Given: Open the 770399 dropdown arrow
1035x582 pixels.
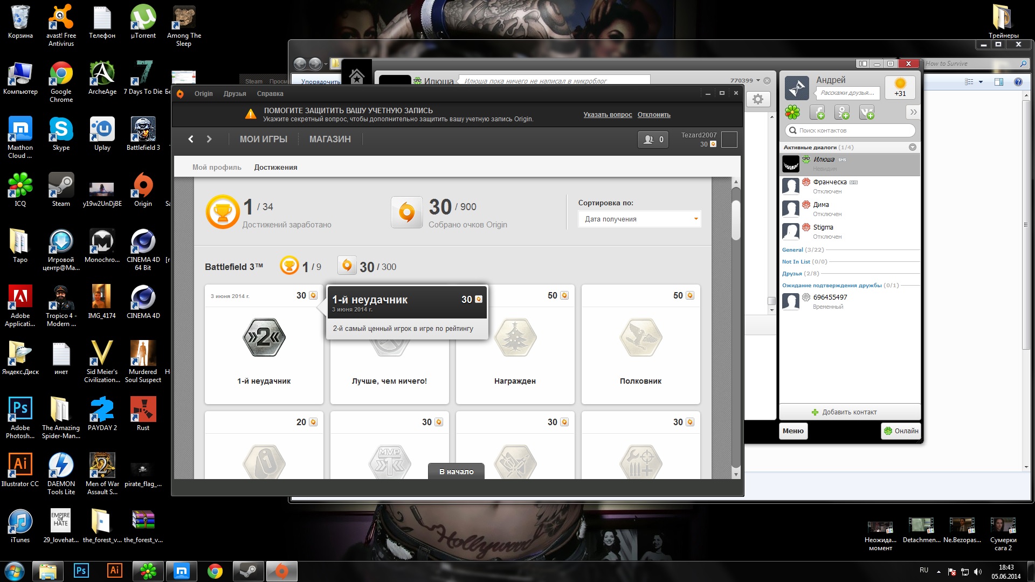Looking at the screenshot, I should pos(758,80).
